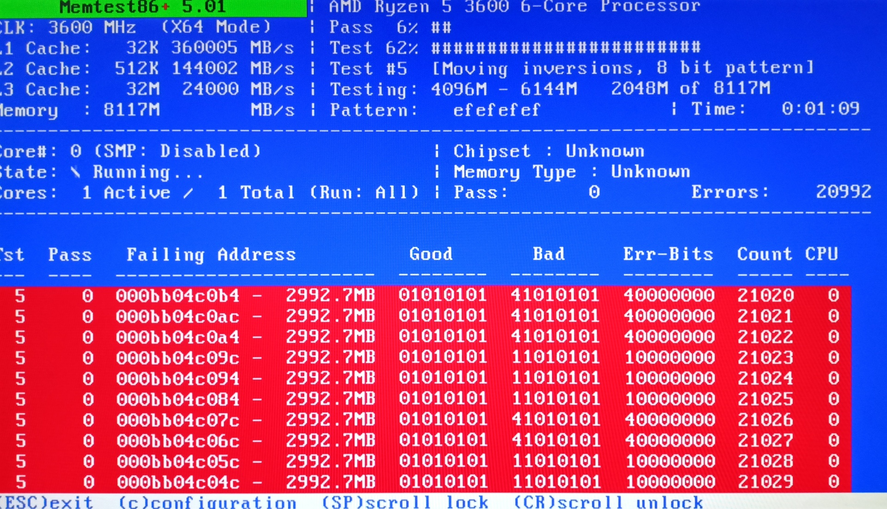Click the Memtest86+ 5.01 title banner
The height and width of the screenshot is (509, 887).
coord(152,8)
